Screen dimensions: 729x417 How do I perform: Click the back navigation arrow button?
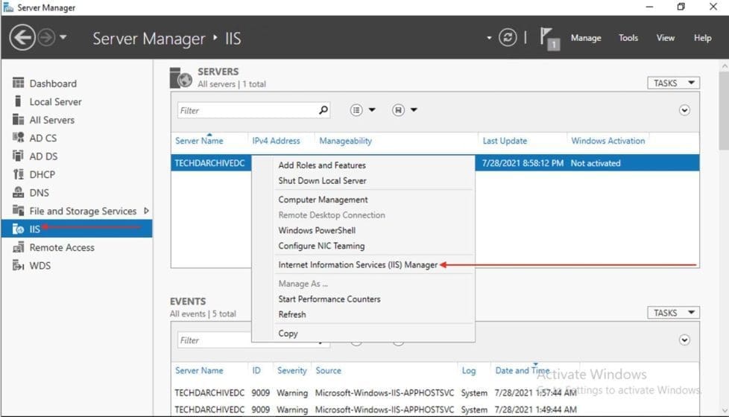point(22,38)
